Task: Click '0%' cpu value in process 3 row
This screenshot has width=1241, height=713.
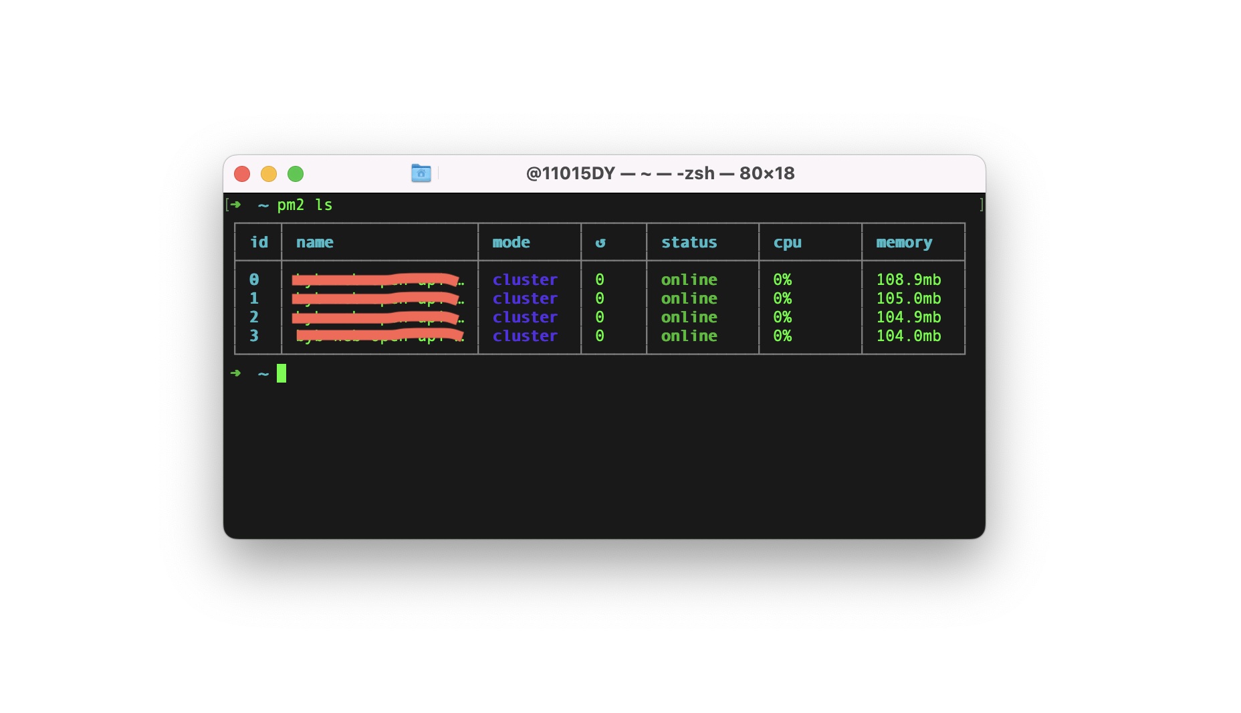Action: coord(782,336)
